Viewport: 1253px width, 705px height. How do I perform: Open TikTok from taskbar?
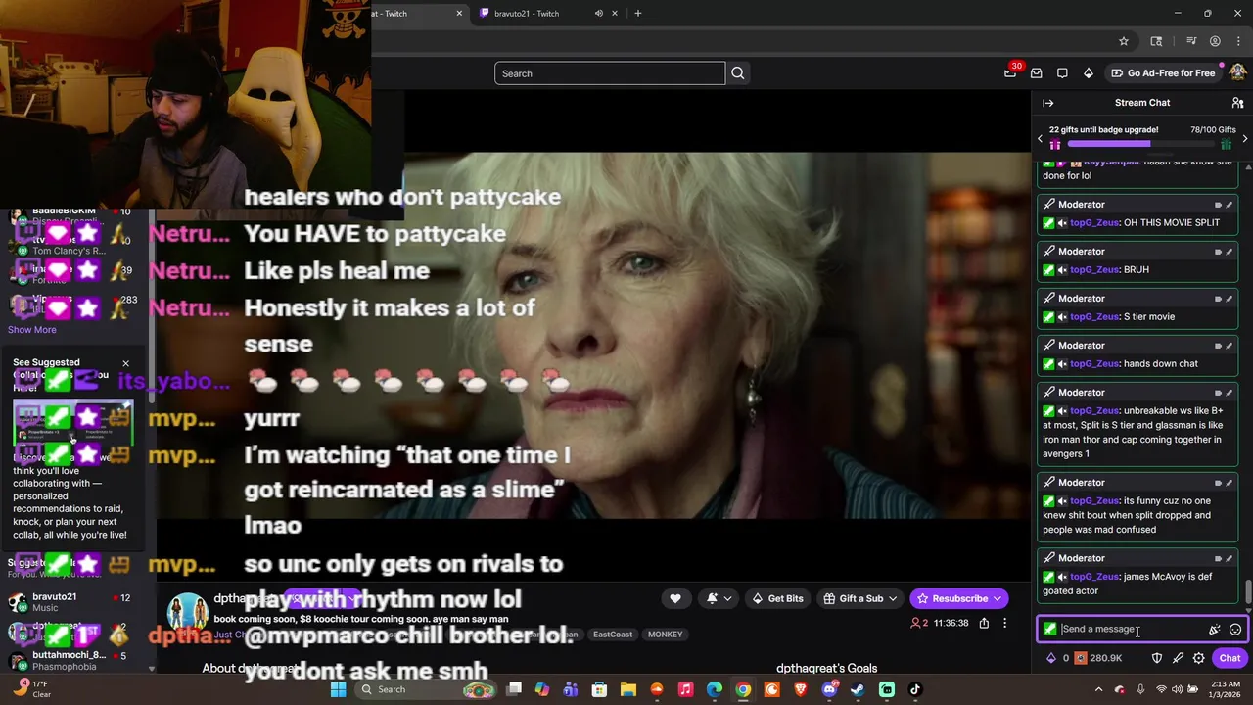(x=915, y=689)
